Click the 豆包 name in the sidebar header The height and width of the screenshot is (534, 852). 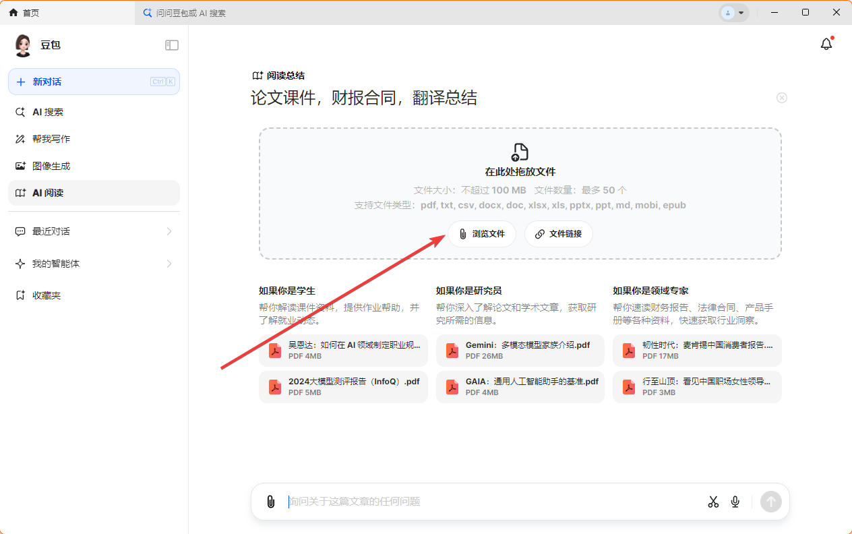[x=51, y=45]
